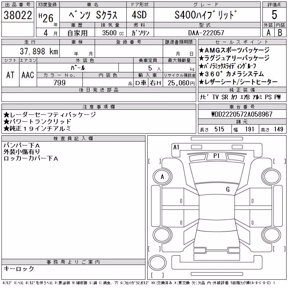Image resolution: width=288 pixels, height=288 pixels.
Task: Click damage legend line at bottom
Action: (x=139, y=283)
